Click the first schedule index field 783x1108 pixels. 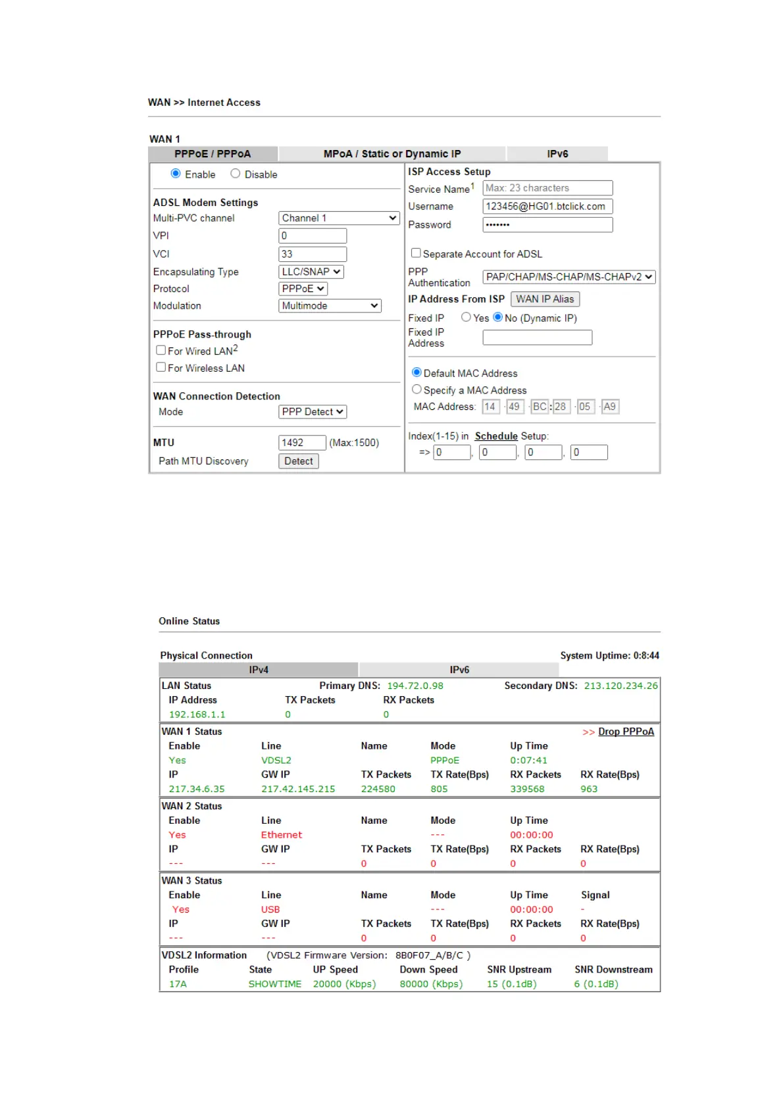coord(451,453)
